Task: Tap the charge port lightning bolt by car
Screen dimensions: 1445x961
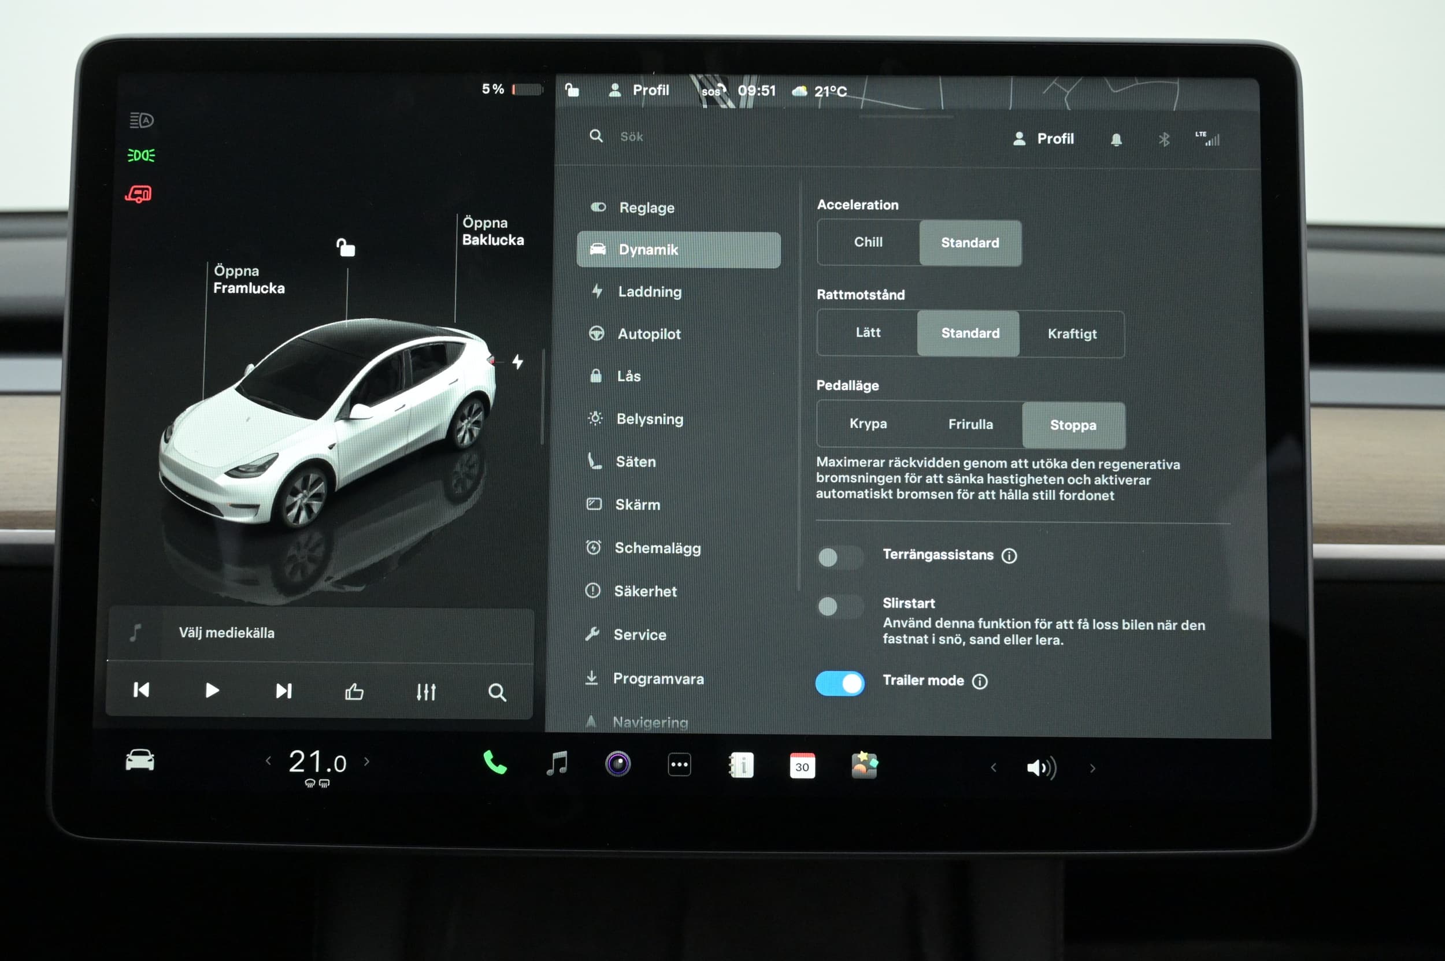Action: (x=518, y=362)
